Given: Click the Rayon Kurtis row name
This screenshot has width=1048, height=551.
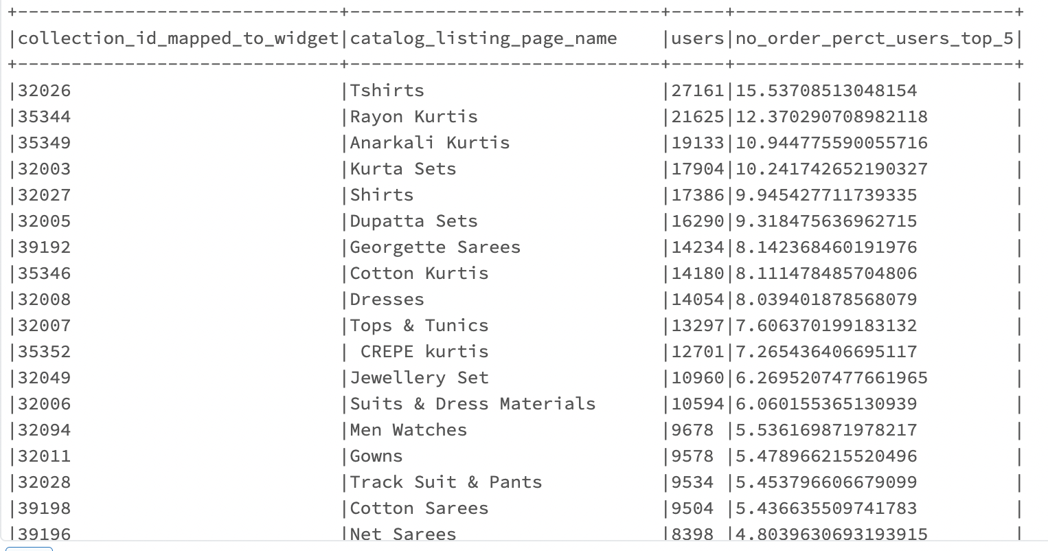Looking at the screenshot, I should coord(413,117).
